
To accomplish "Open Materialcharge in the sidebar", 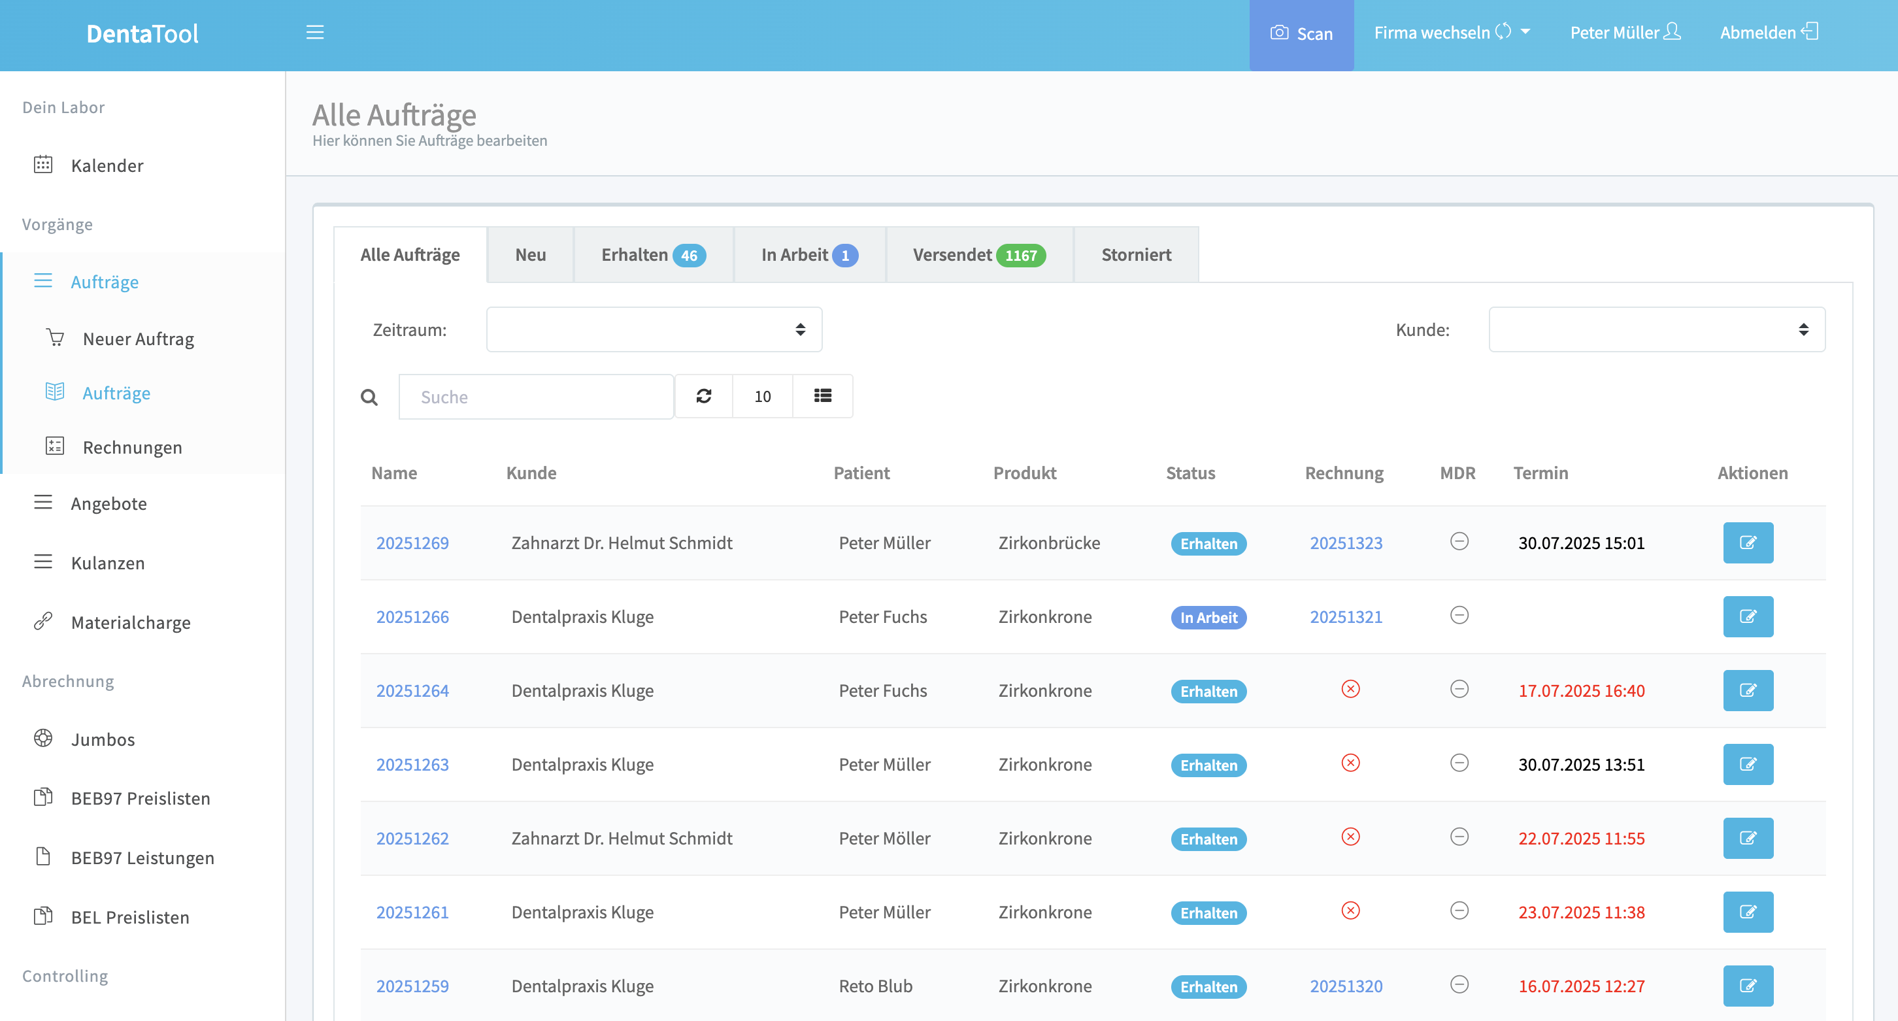I will [131, 622].
